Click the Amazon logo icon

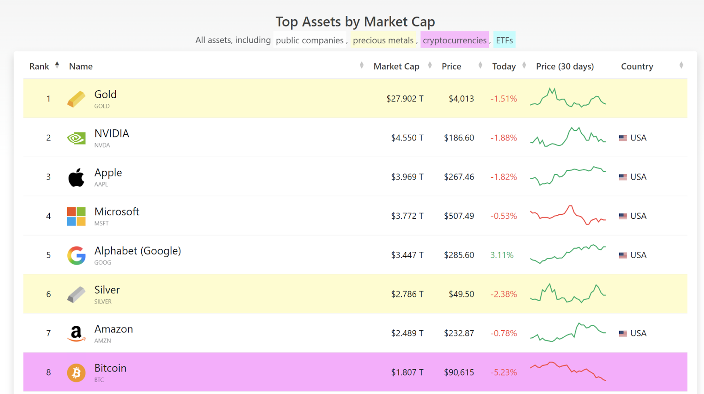coord(76,334)
